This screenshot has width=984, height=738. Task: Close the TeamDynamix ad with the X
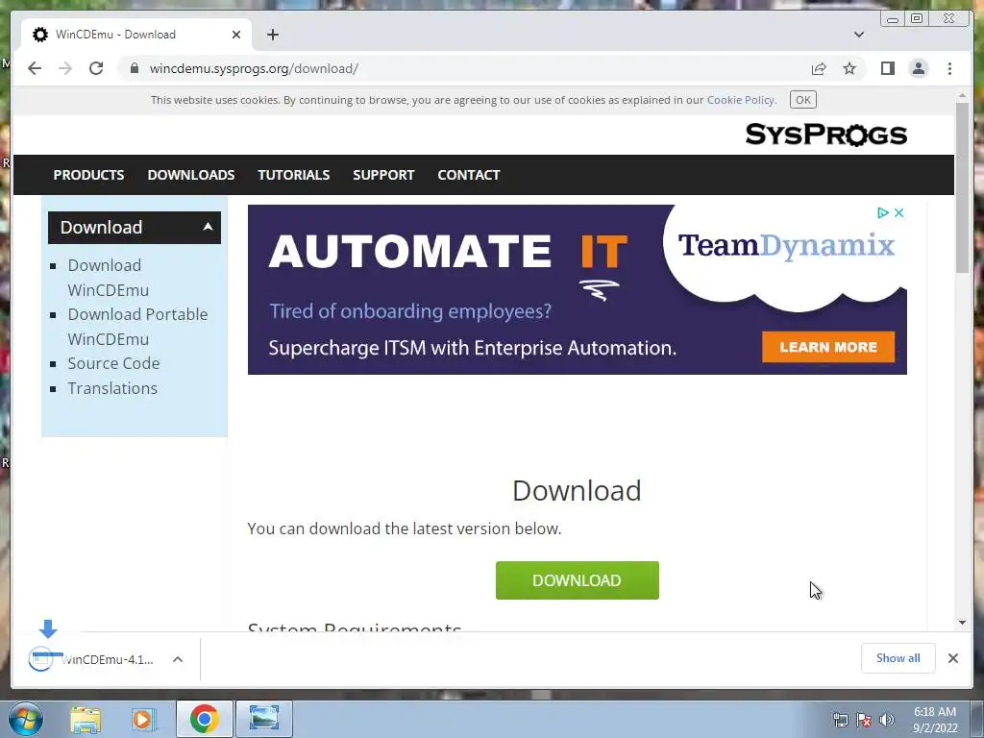(898, 212)
